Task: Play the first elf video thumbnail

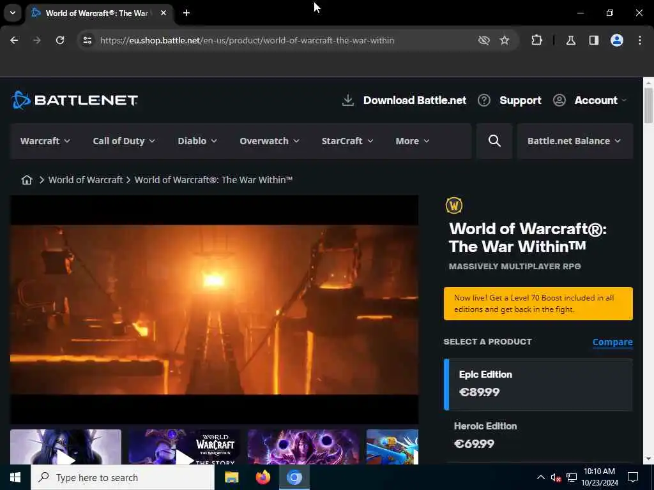Action: click(66, 447)
